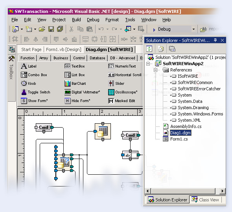Click the Navigate Backward icon
The width and height of the screenshot is (232, 212).
pos(128,29)
